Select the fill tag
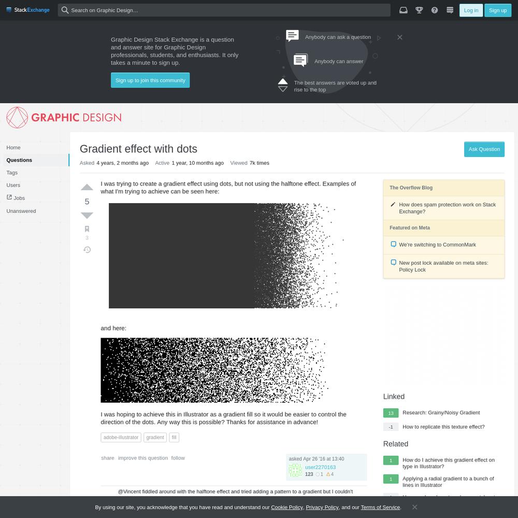Image resolution: width=518 pixels, height=518 pixels. [174, 437]
